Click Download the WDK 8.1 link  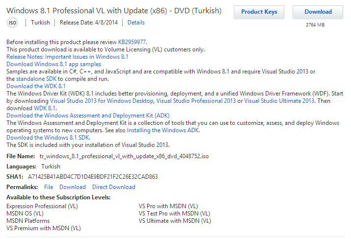coord(36,86)
